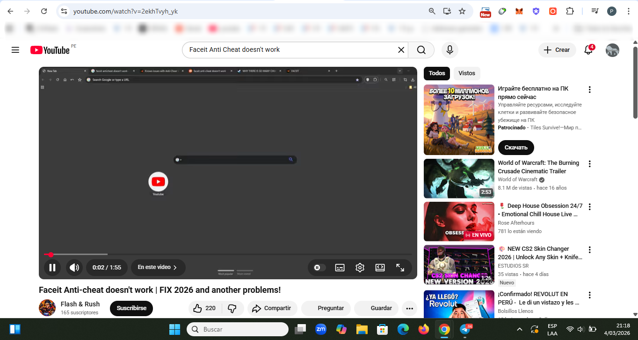Open the Deep House Obsession live thumbnail
The image size is (638, 340).
click(x=459, y=222)
